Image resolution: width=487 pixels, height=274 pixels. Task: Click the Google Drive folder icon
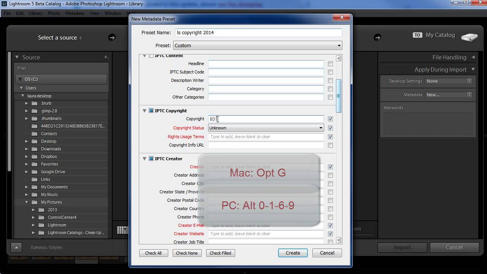[x=34, y=172]
